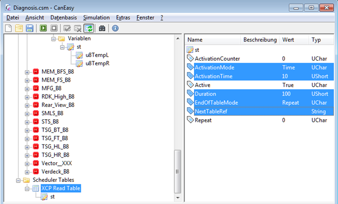This screenshot has height=204, width=338.
Task: Minimize the CanEasy window
Action: click(x=296, y=8)
